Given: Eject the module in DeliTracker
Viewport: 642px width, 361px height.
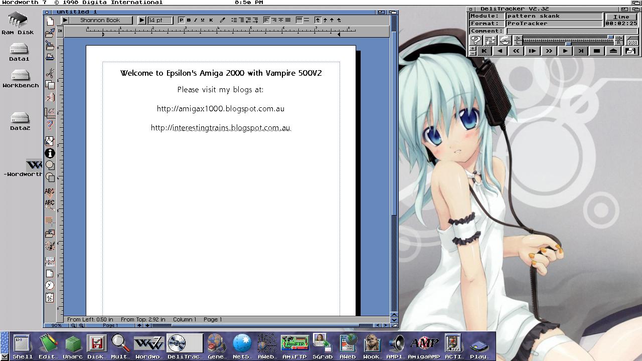Looking at the screenshot, I should [x=613, y=51].
